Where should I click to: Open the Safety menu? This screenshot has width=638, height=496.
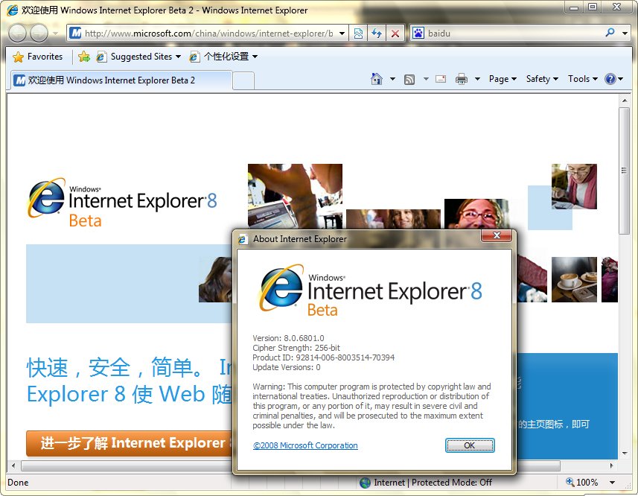[541, 79]
